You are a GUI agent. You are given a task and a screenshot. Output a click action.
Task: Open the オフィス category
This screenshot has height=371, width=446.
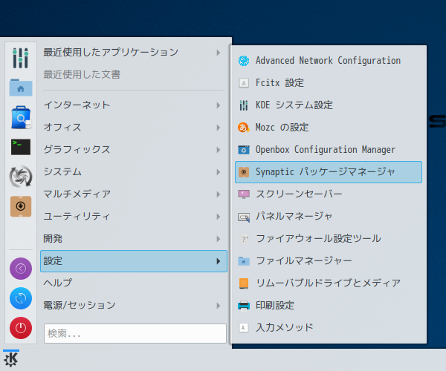click(134, 128)
